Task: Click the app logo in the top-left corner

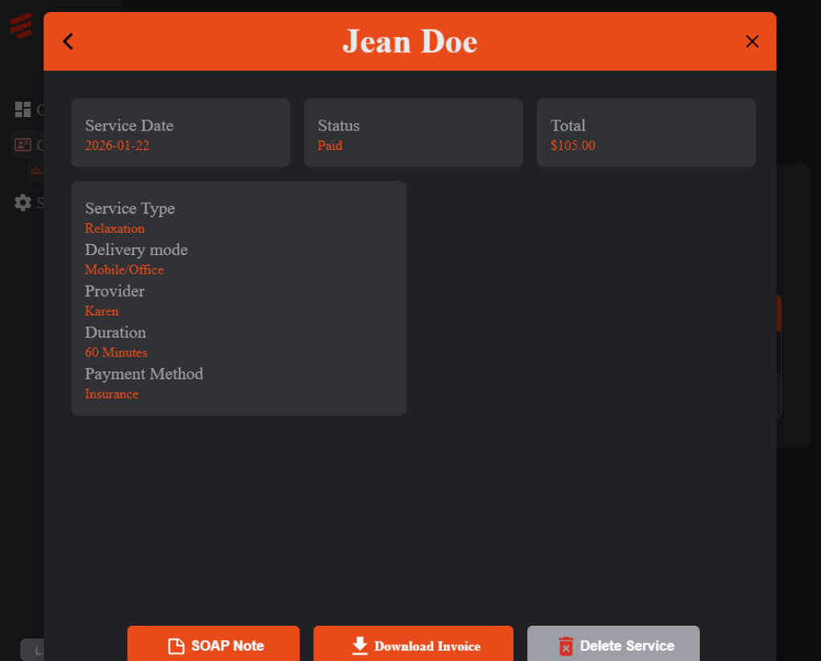Action: [20, 25]
